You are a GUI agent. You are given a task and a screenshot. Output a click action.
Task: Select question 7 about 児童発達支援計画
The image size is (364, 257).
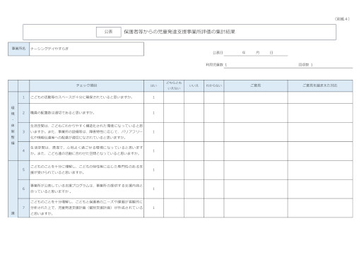(x=86, y=208)
